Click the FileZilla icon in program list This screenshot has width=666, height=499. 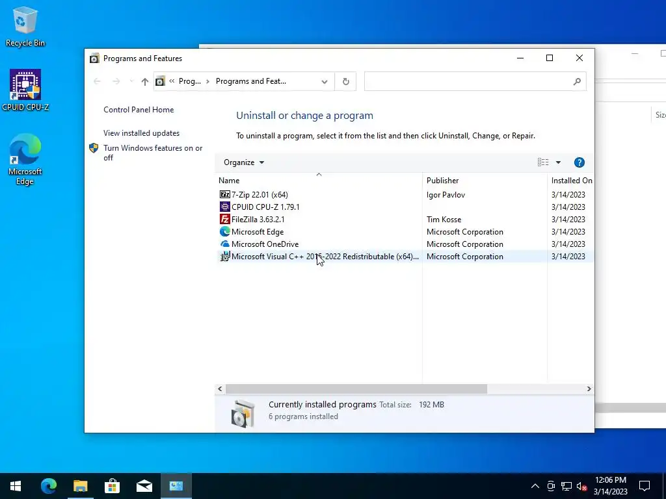click(224, 220)
